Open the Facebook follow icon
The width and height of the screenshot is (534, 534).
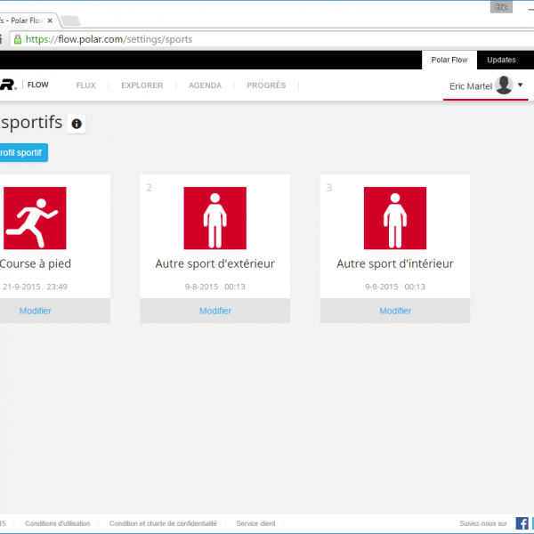coord(522,523)
